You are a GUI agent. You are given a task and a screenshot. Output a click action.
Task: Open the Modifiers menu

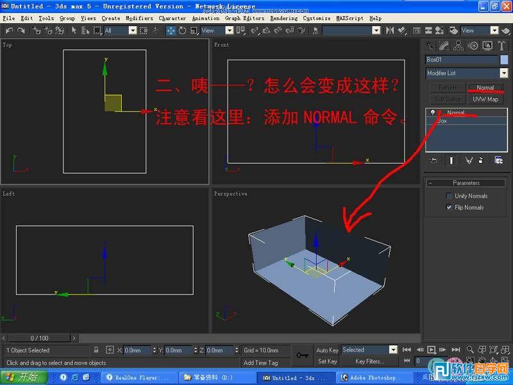tap(139, 18)
